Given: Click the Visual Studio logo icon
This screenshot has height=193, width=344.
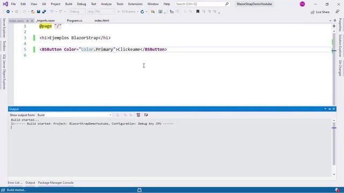Looking at the screenshot, I should tap(5, 4).
